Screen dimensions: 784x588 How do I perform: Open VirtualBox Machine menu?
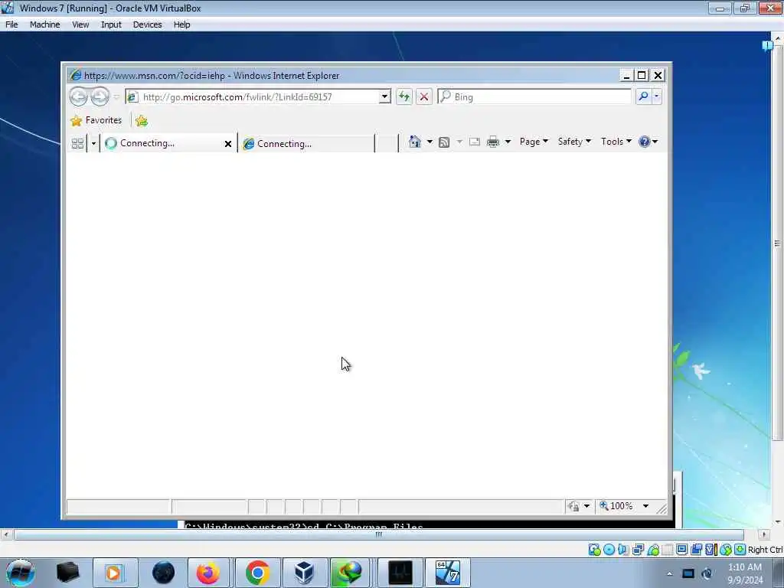[x=44, y=24]
